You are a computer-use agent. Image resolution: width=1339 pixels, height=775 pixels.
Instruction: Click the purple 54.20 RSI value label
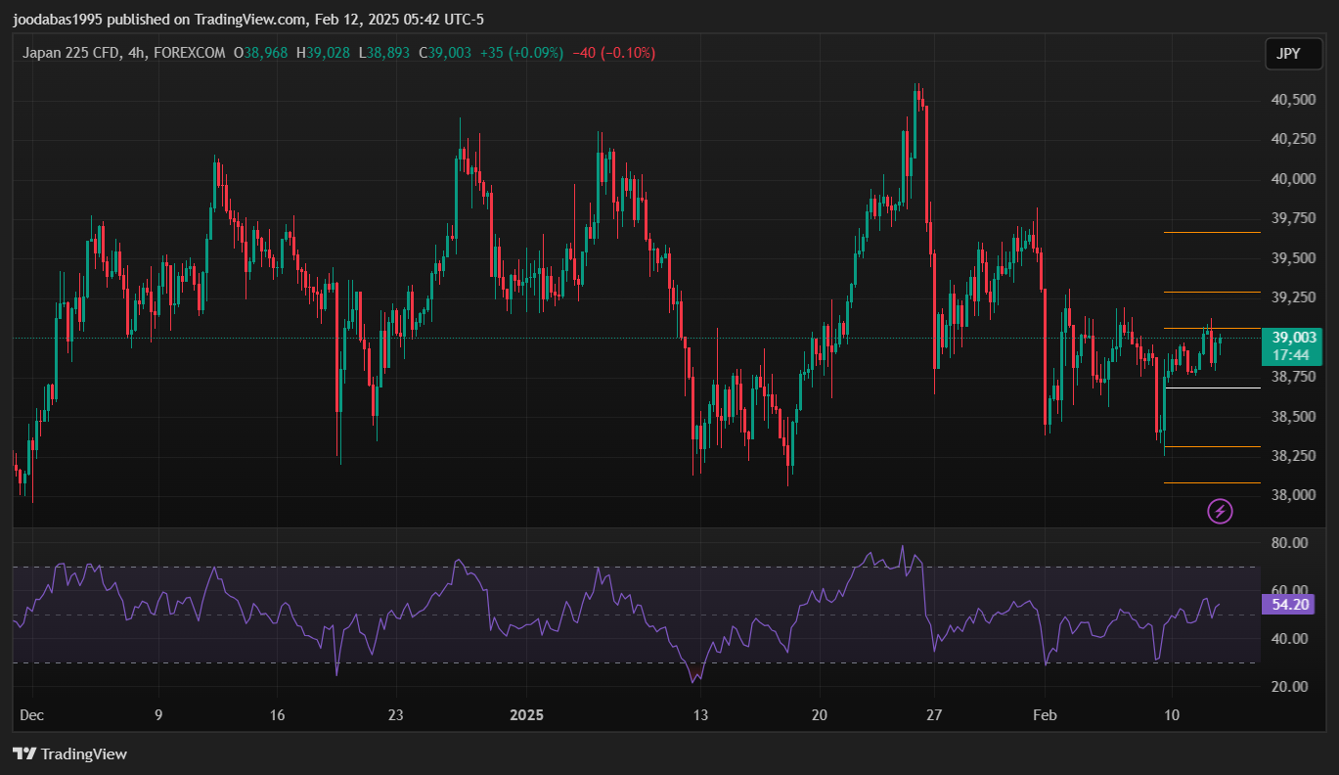point(1291,605)
